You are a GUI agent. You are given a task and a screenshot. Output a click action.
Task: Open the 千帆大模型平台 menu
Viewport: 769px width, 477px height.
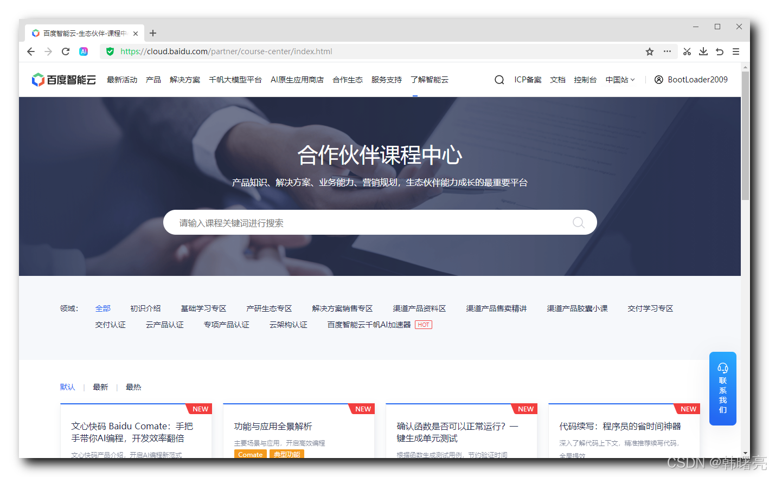[235, 80]
